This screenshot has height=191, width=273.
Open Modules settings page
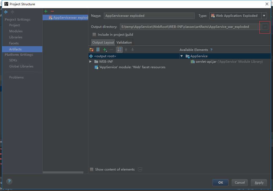(16, 31)
